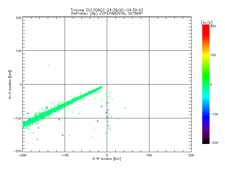This screenshot has width=225, height=169.
Task: Click x-axis tick label '-200'
Action: 22,155
